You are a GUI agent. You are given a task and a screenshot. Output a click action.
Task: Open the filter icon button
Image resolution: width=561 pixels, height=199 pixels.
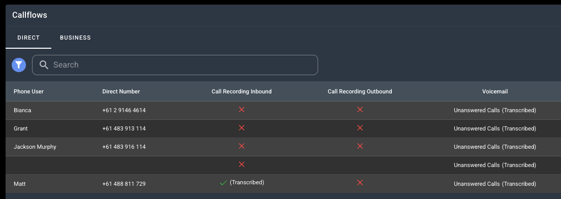coord(19,65)
